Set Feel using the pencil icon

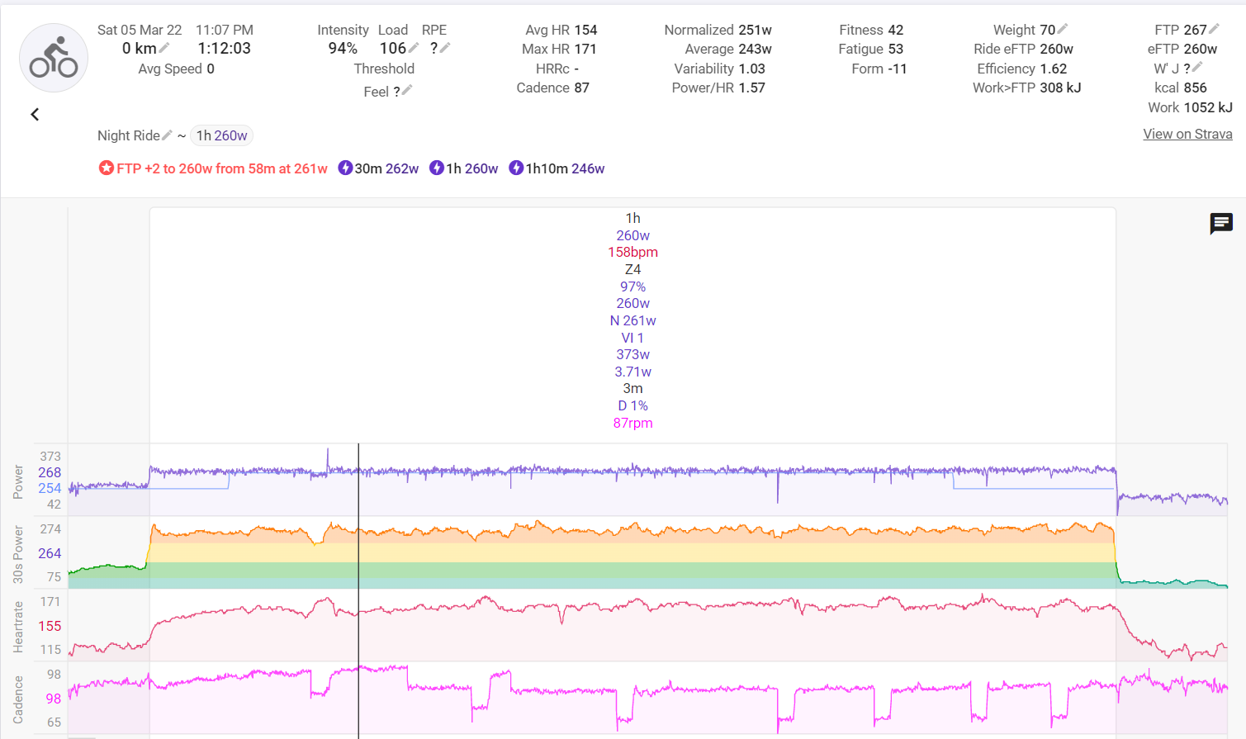tap(407, 91)
